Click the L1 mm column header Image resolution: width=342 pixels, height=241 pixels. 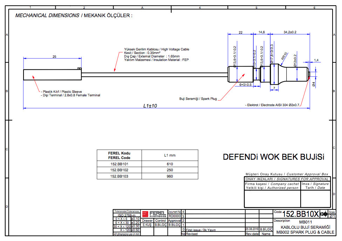point(170,155)
